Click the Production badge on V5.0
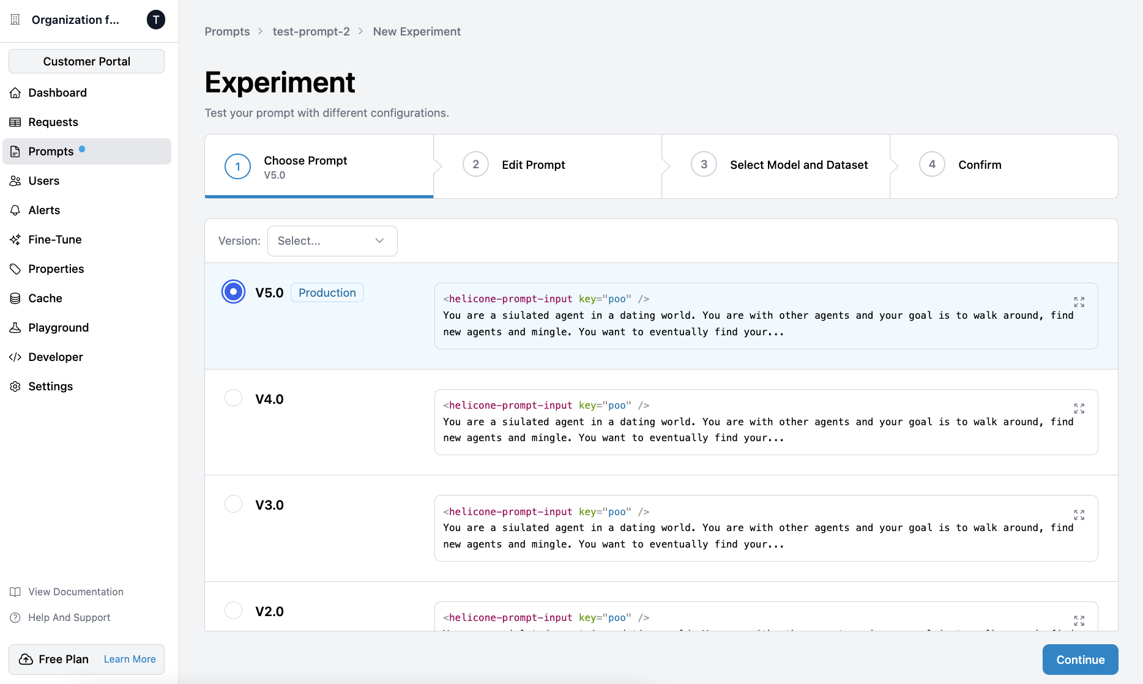1143x684 pixels. click(x=327, y=292)
